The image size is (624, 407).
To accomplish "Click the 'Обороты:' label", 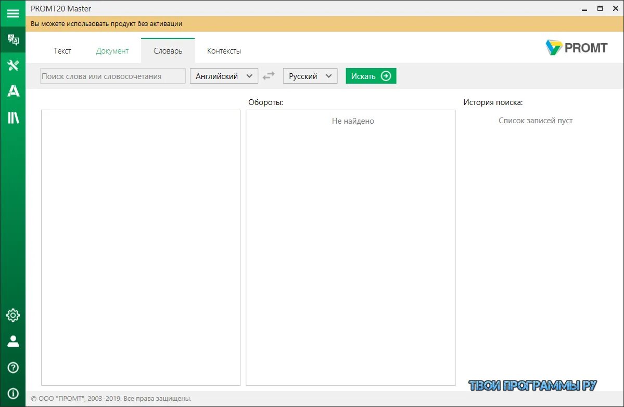I will coord(265,102).
